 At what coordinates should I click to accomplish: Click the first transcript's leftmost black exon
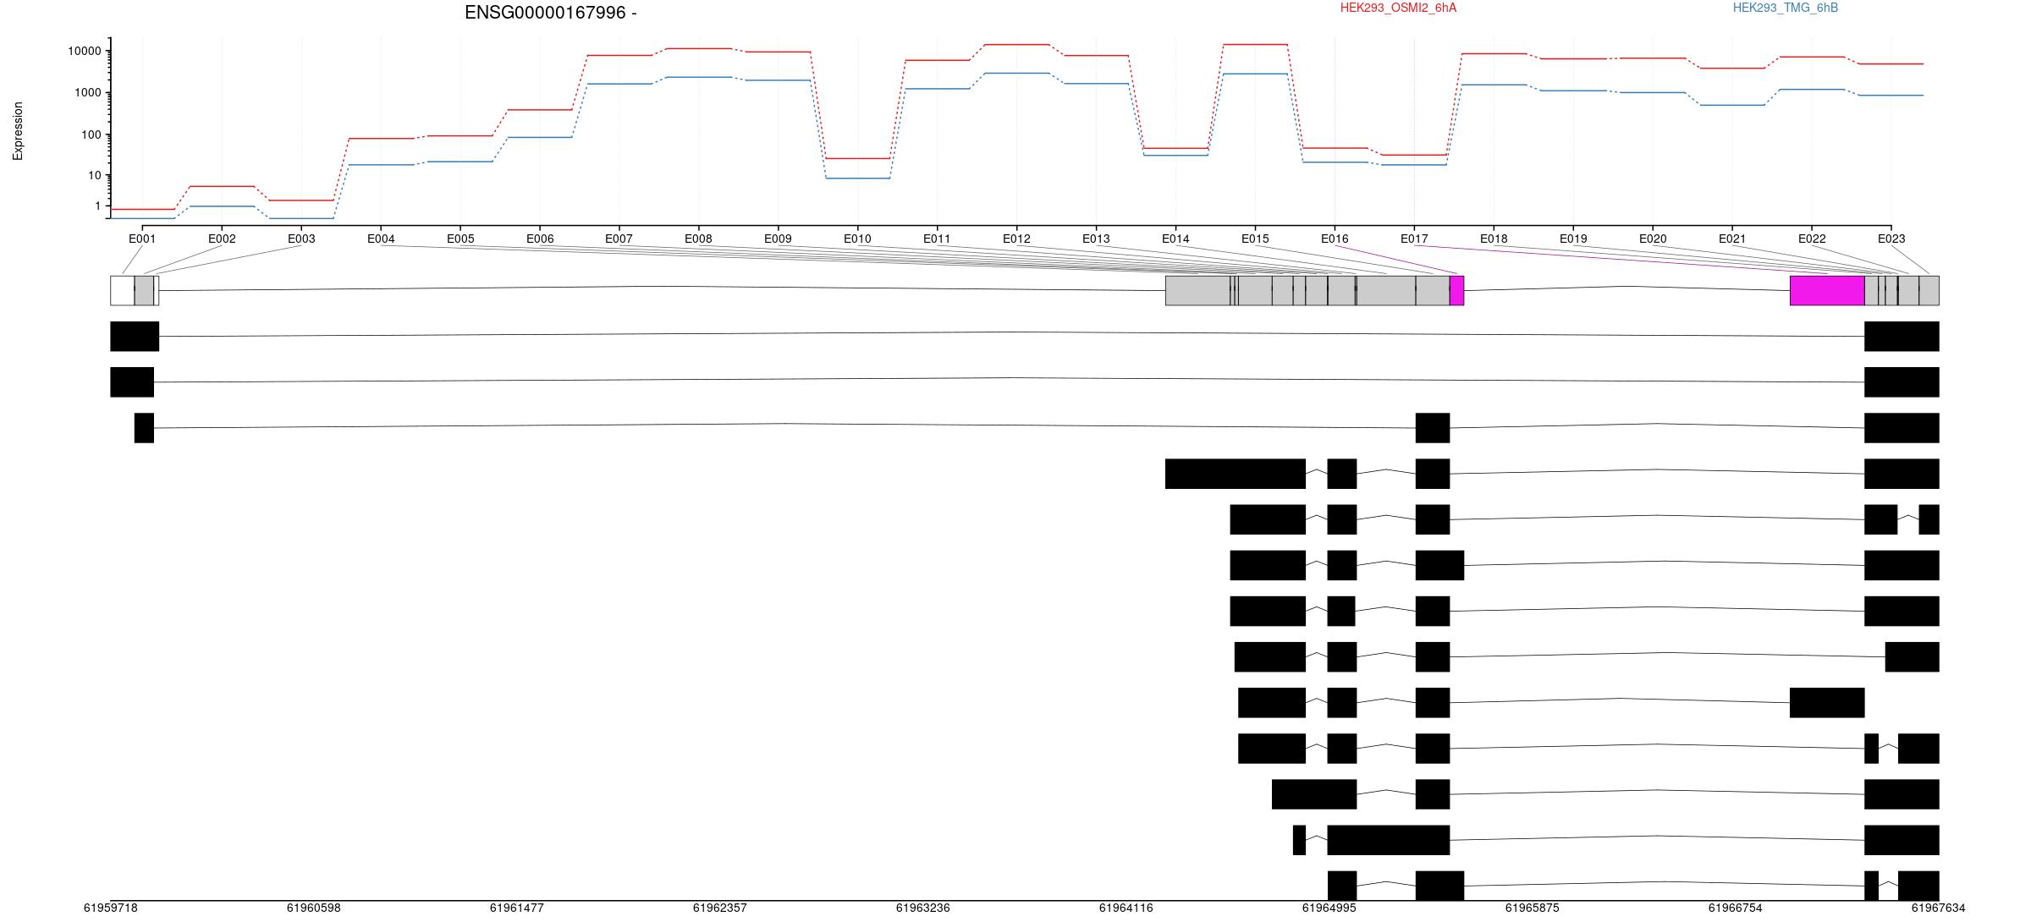(135, 336)
